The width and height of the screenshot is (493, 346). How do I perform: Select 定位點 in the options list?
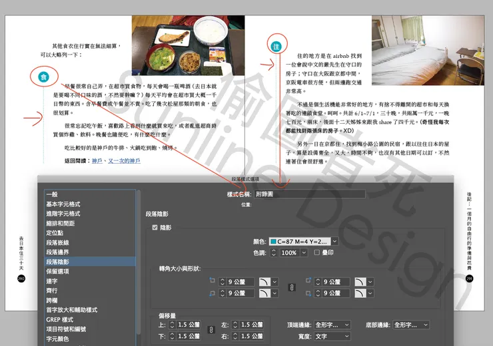[x=90, y=233]
